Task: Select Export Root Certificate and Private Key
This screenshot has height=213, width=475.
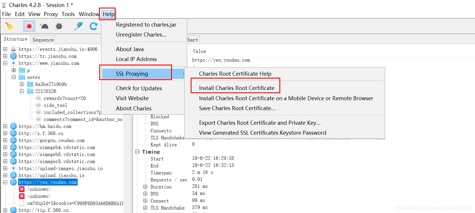Action: (x=260, y=123)
